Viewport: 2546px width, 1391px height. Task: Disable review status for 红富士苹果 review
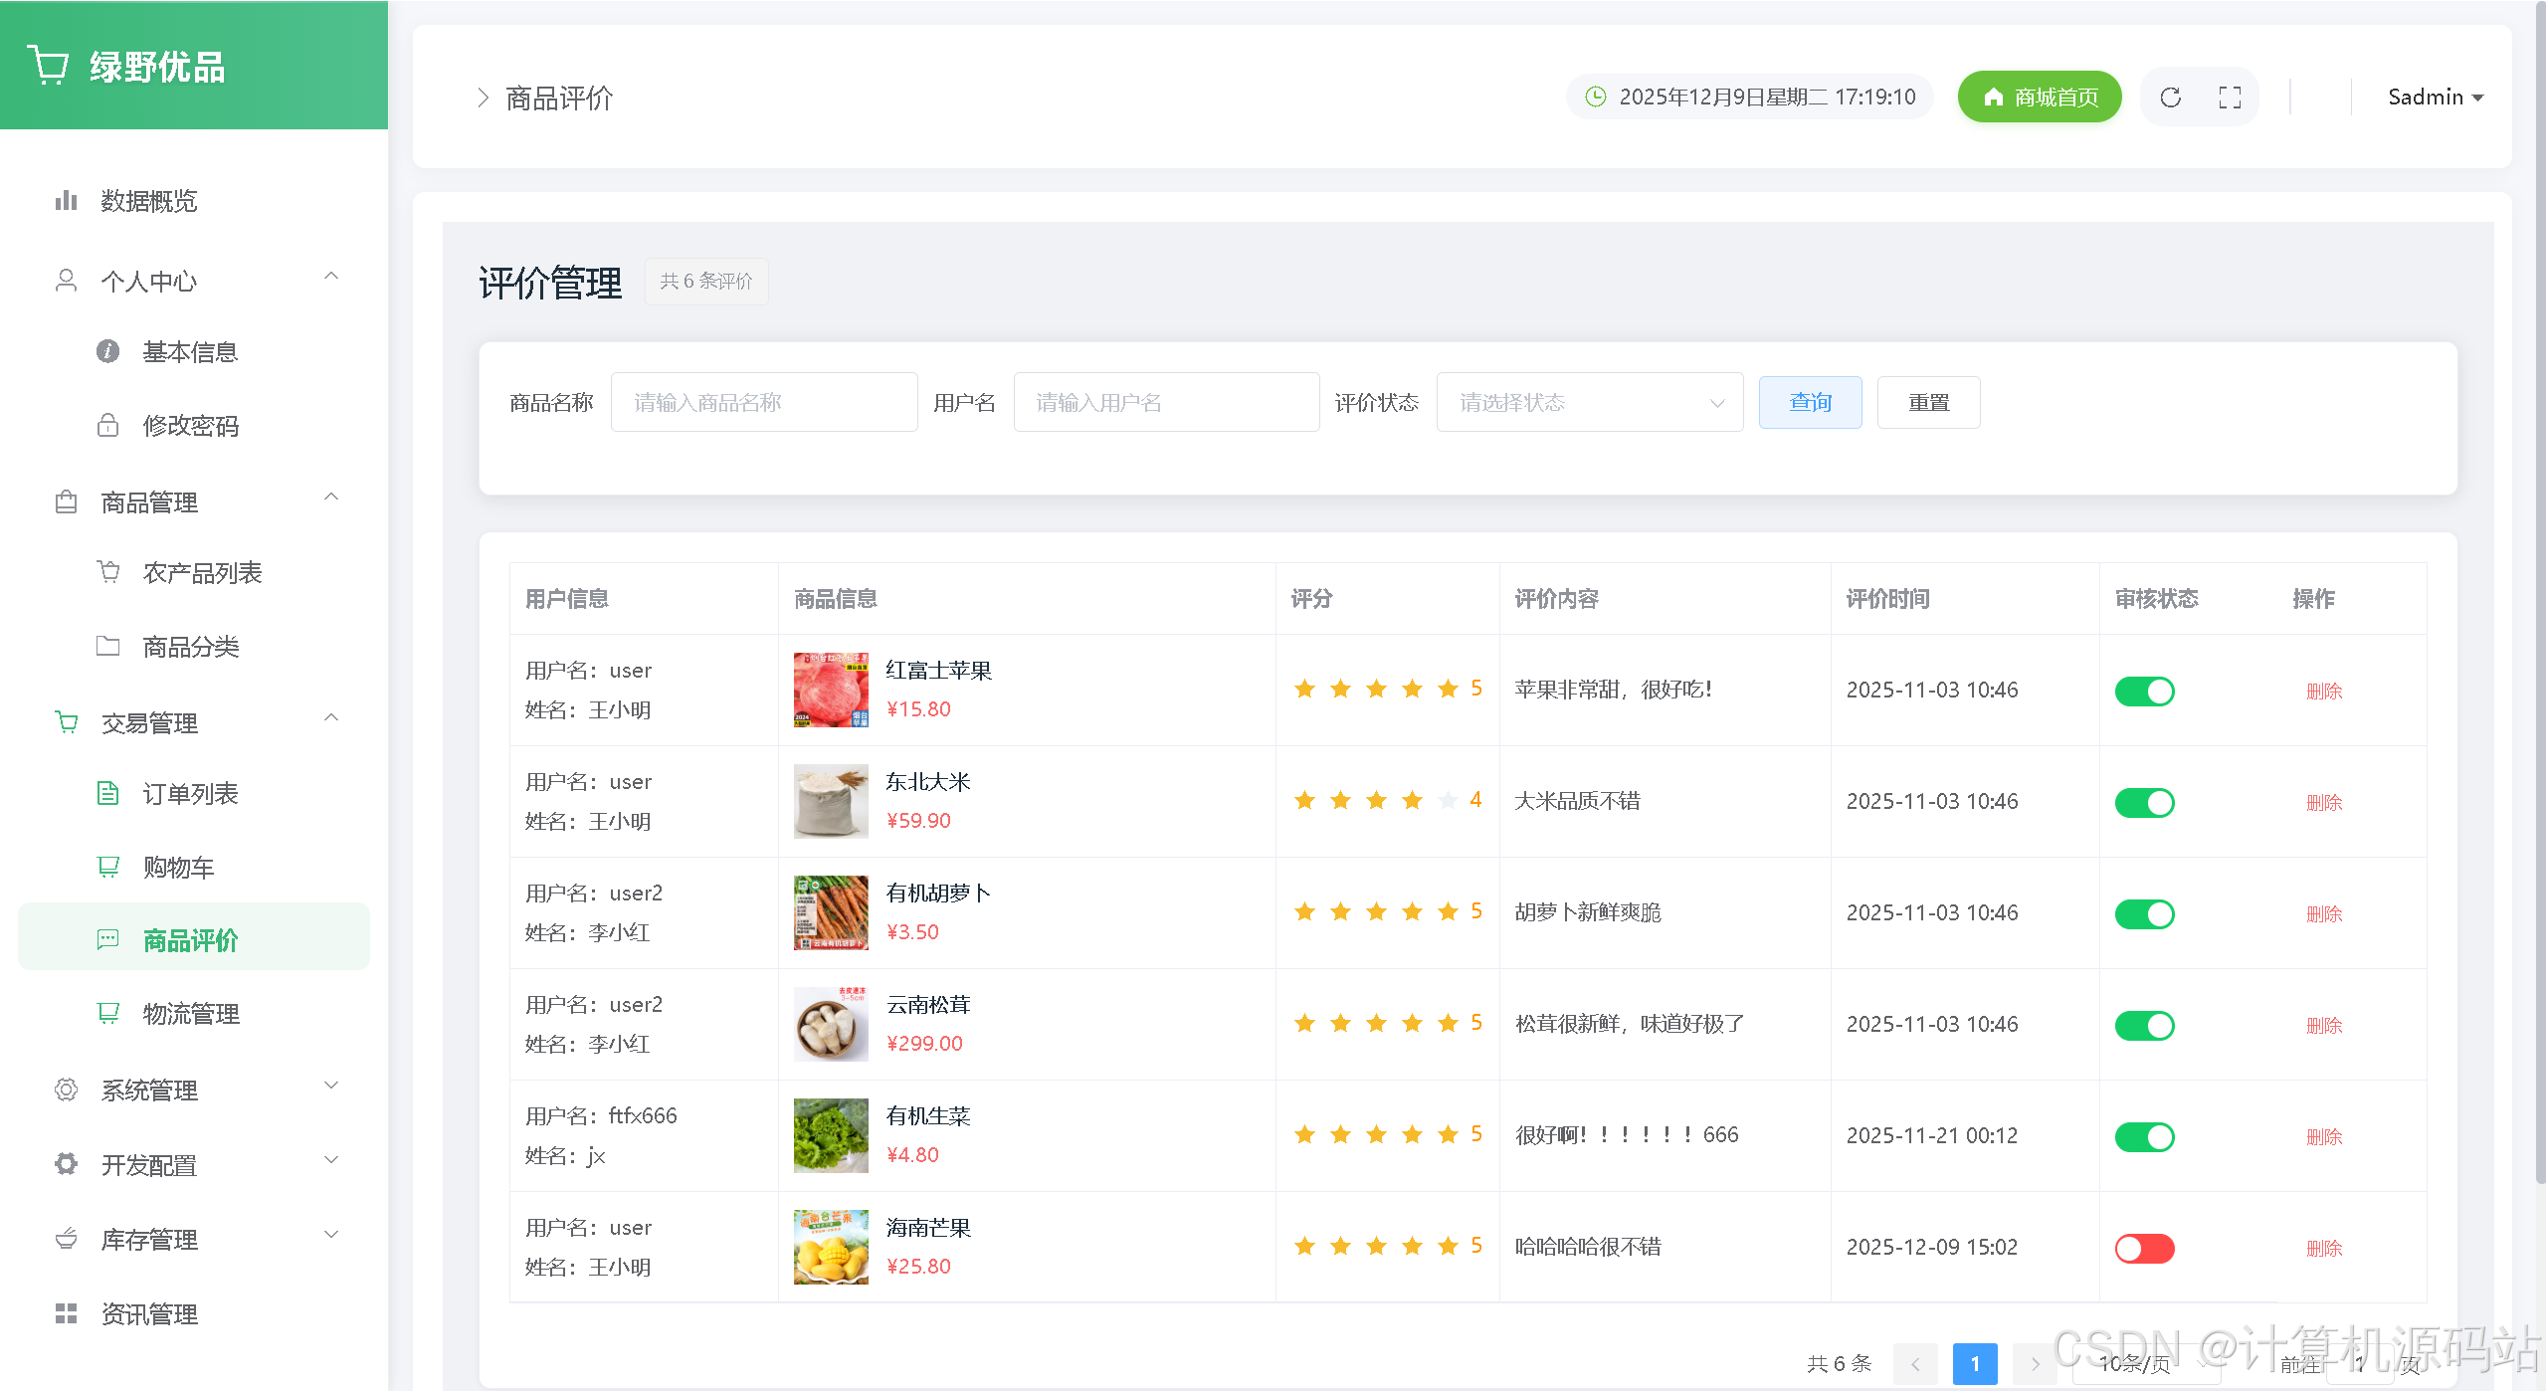pos(2144,691)
